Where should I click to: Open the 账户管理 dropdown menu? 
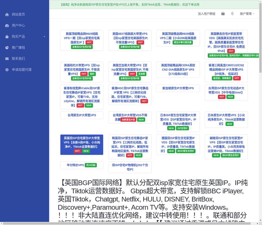point(247,14)
